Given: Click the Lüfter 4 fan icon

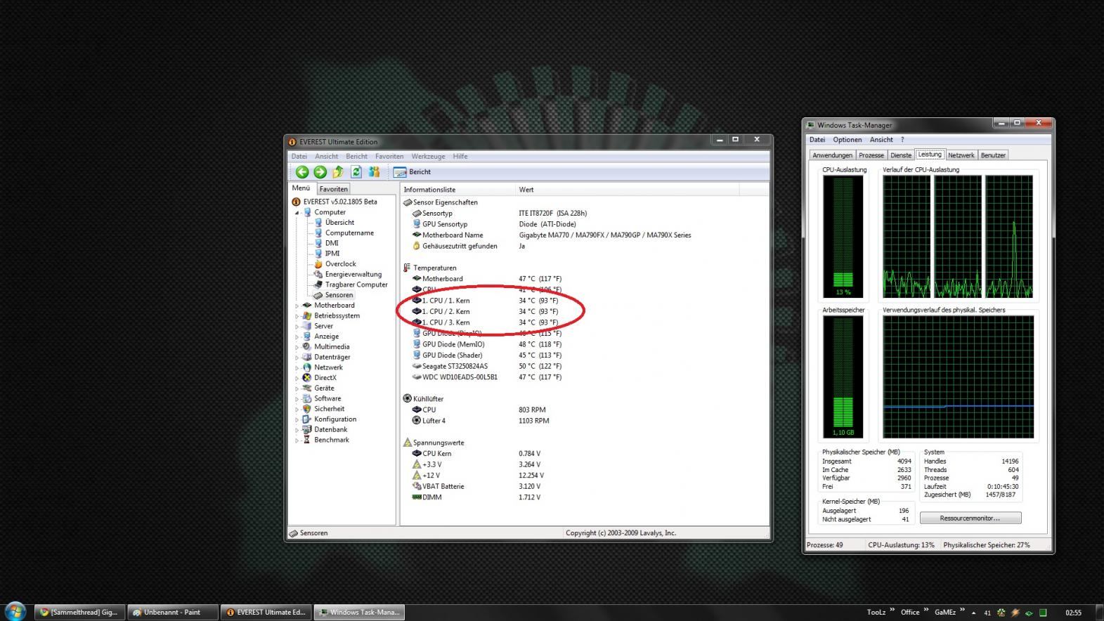Looking at the screenshot, I should coord(417,421).
